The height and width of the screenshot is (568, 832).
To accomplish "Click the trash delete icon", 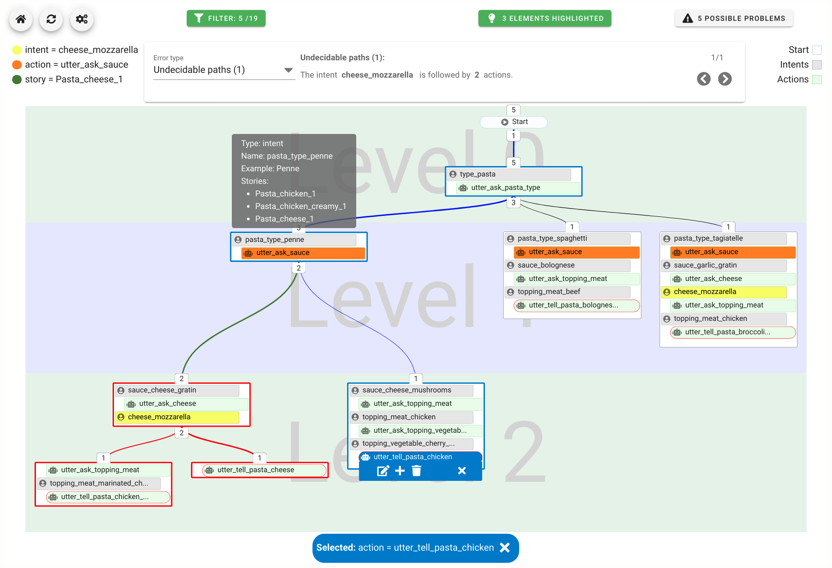I will [x=416, y=471].
